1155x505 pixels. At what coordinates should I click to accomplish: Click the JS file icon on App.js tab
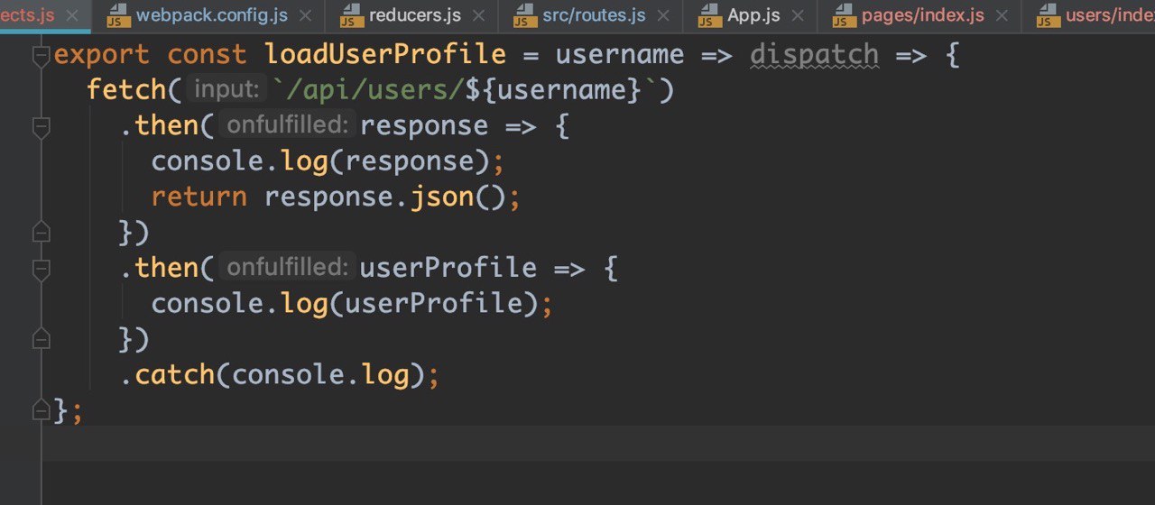[710, 15]
